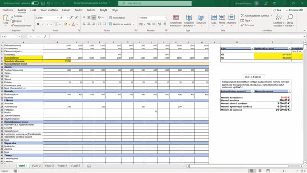307x173 pixels.
Task: Open Lajittele ja suodata sort filter
Action: 279,21
